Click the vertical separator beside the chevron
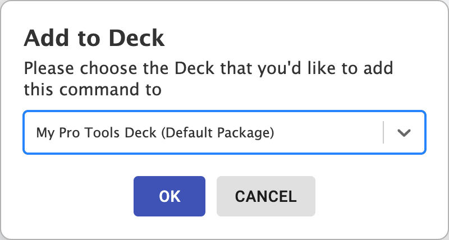Screen dimensions: 449x240 [x=383, y=132]
